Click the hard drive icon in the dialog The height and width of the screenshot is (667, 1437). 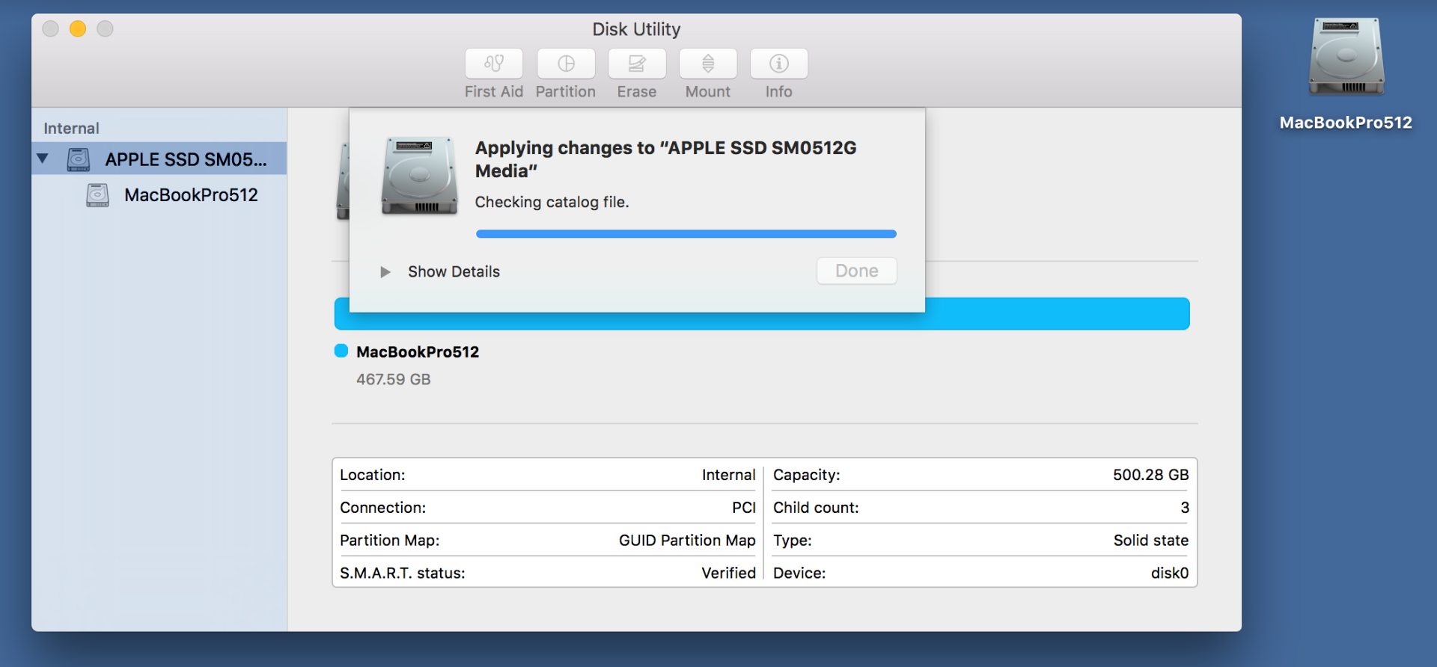419,176
